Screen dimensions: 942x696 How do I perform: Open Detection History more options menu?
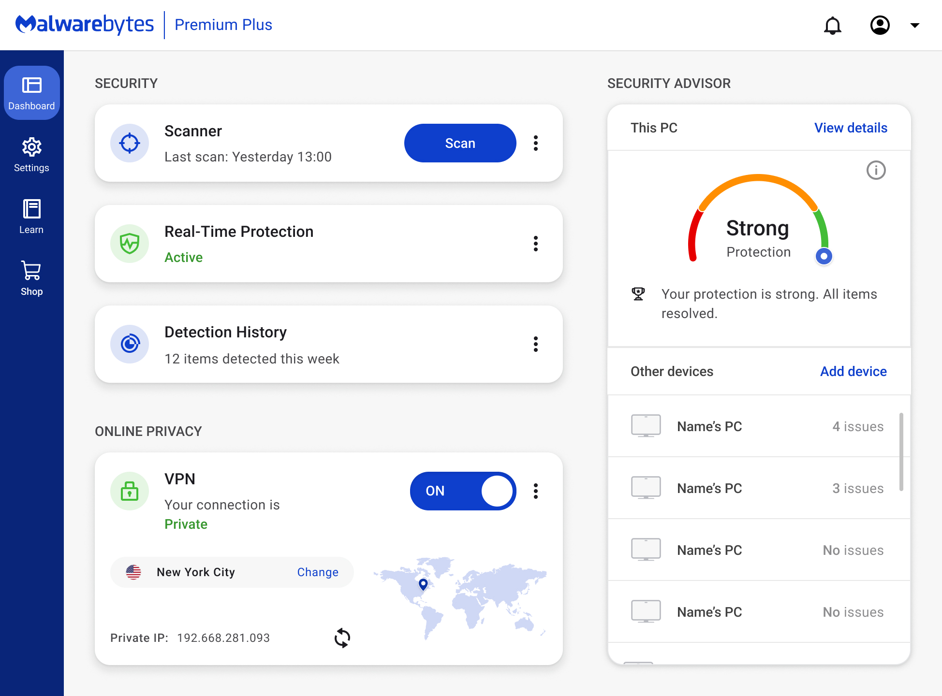pyautogui.click(x=536, y=344)
